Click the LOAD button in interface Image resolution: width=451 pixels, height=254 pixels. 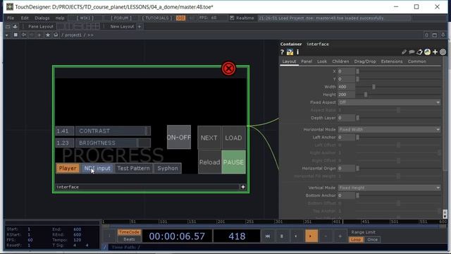pyautogui.click(x=233, y=138)
